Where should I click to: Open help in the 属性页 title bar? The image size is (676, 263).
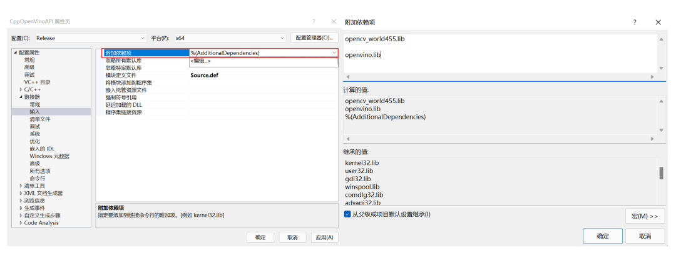pyautogui.click(x=314, y=21)
